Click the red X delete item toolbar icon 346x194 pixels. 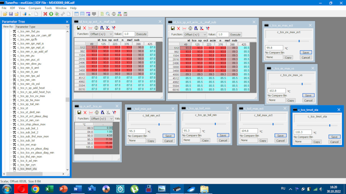(x=45, y=14)
